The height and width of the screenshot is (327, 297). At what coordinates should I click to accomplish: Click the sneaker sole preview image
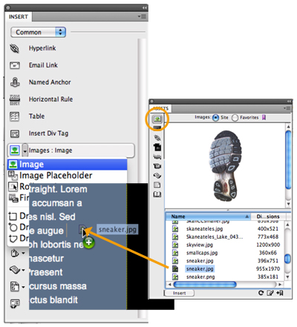pos(226,165)
